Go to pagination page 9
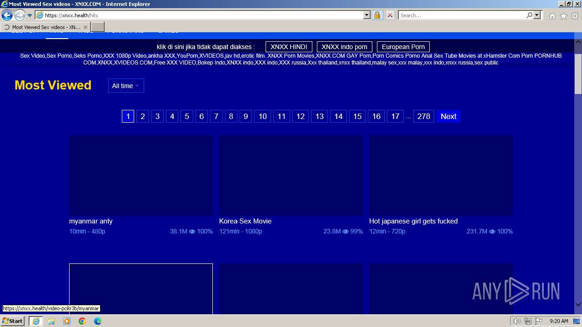582x327 pixels. pyautogui.click(x=246, y=116)
